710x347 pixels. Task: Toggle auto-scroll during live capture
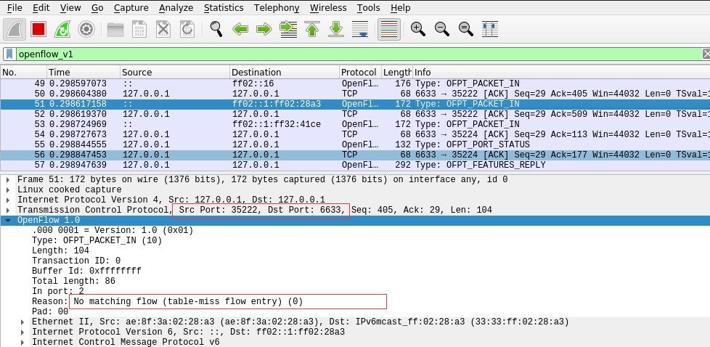click(360, 30)
